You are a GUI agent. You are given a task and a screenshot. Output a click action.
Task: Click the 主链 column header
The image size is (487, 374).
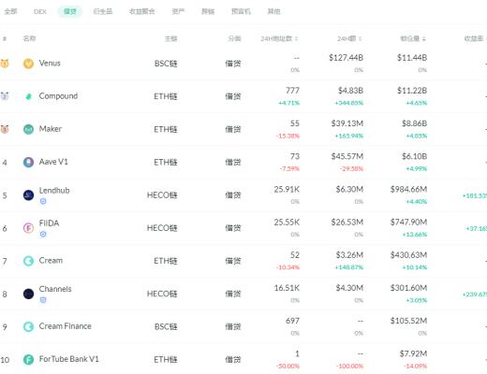pyautogui.click(x=170, y=38)
